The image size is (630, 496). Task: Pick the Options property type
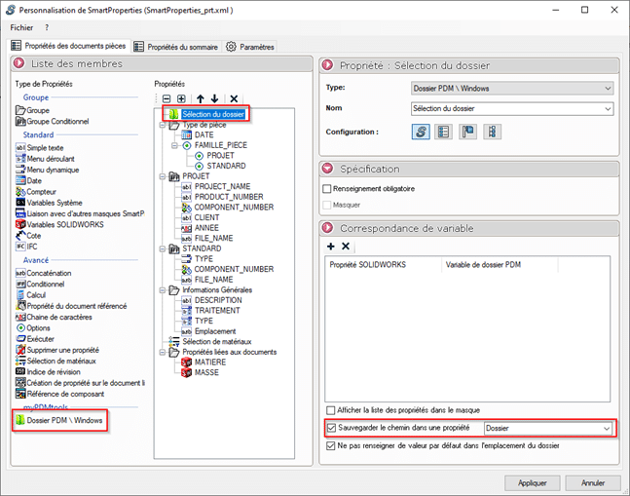click(33, 328)
